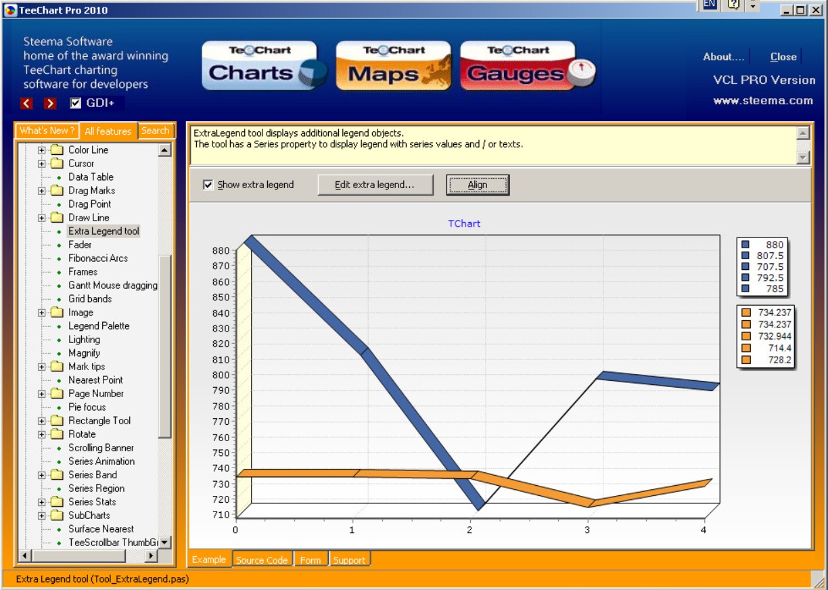Expand the Drag Marks tree node

click(x=42, y=191)
